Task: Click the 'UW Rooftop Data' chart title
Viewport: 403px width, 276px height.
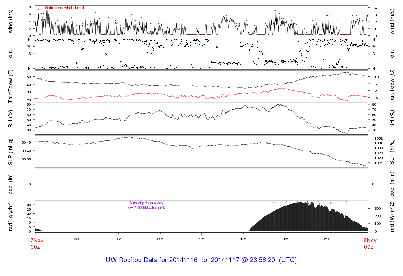Action: click(201, 260)
